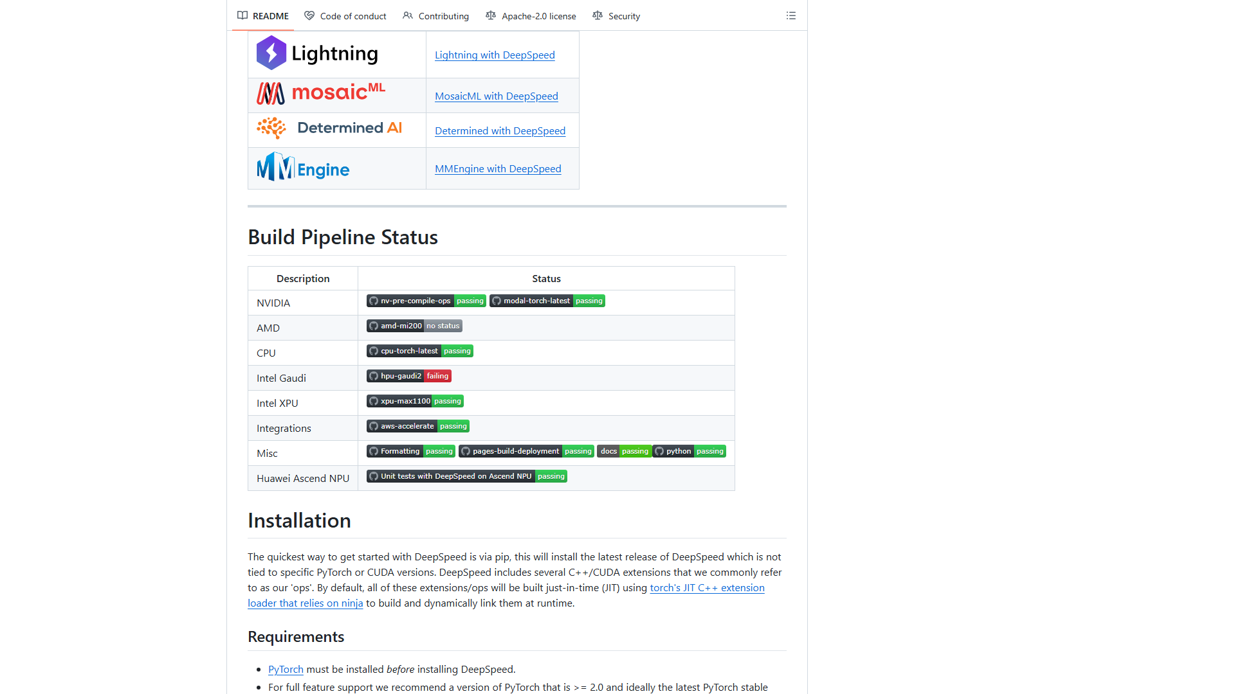Open the Ascend NPU unit tests badge
This screenshot has width=1235, height=694.
(466, 476)
